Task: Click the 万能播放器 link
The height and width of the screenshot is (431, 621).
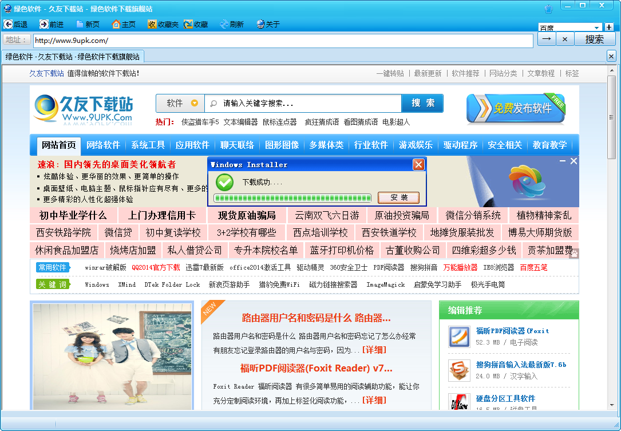Action: click(460, 267)
